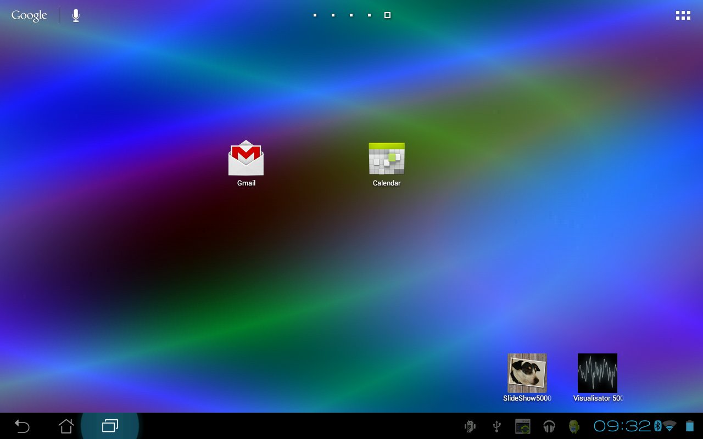The height and width of the screenshot is (439, 703).
Task: Tap the Google search box logo
Action: pyautogui.click(x=29, y=15)
